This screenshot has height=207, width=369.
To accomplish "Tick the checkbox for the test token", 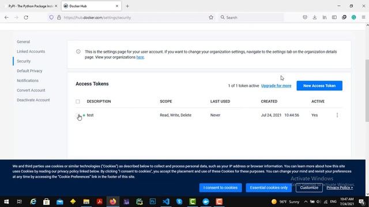I will click(78, 115).
